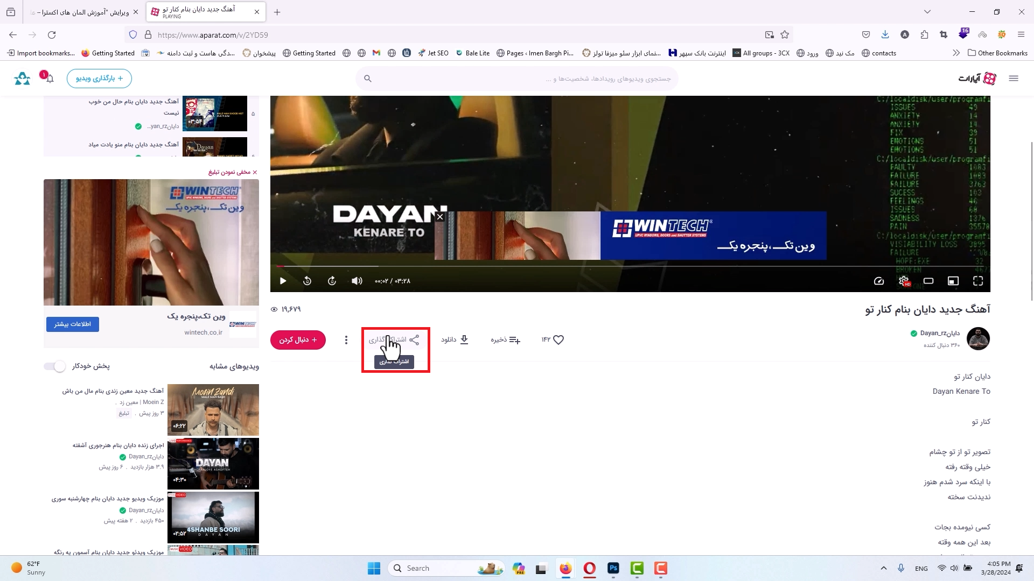Open notifications bell
The width and height of the screenshot is (1034, 581).
tap(50, 79)
